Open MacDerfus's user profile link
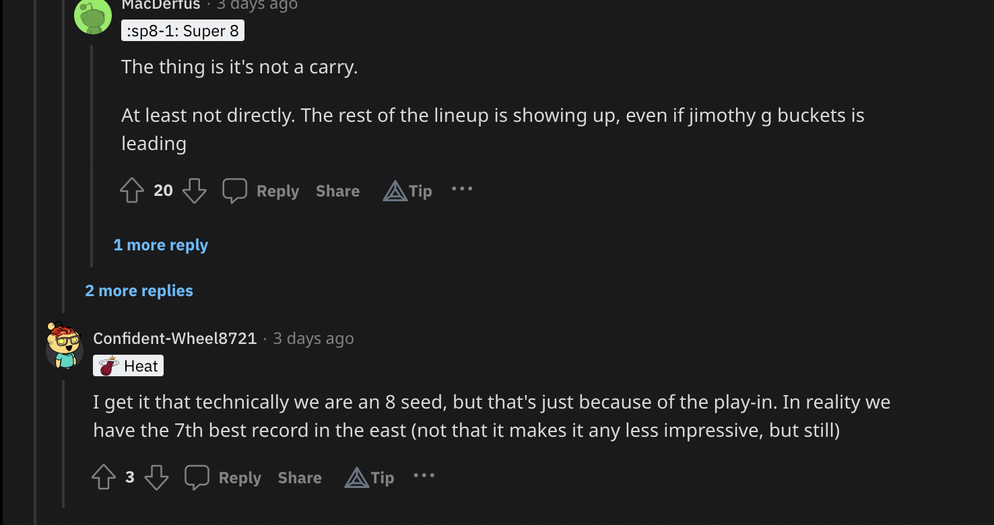This screenshot has height=525, width=994. 161,5
